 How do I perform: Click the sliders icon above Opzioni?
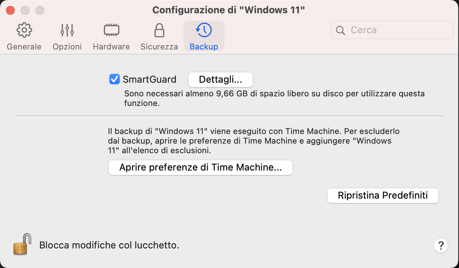[67, 30]
